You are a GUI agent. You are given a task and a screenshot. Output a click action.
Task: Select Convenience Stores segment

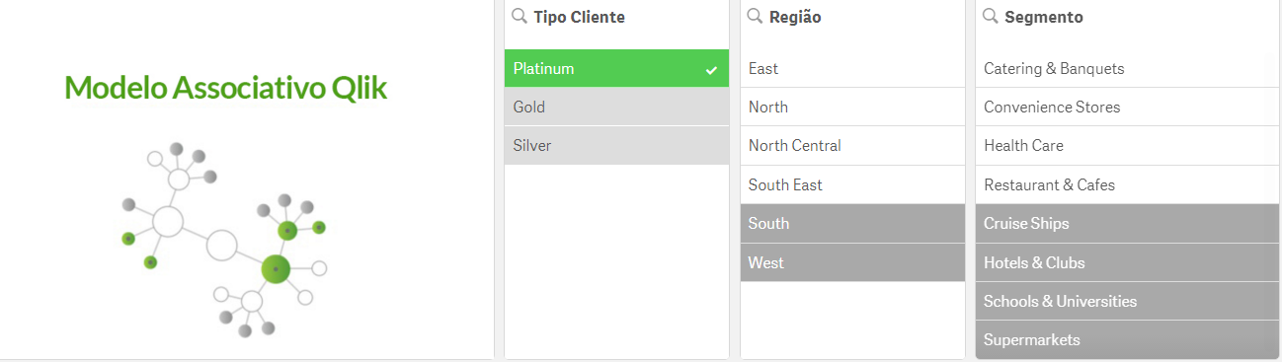point(1127,107)
